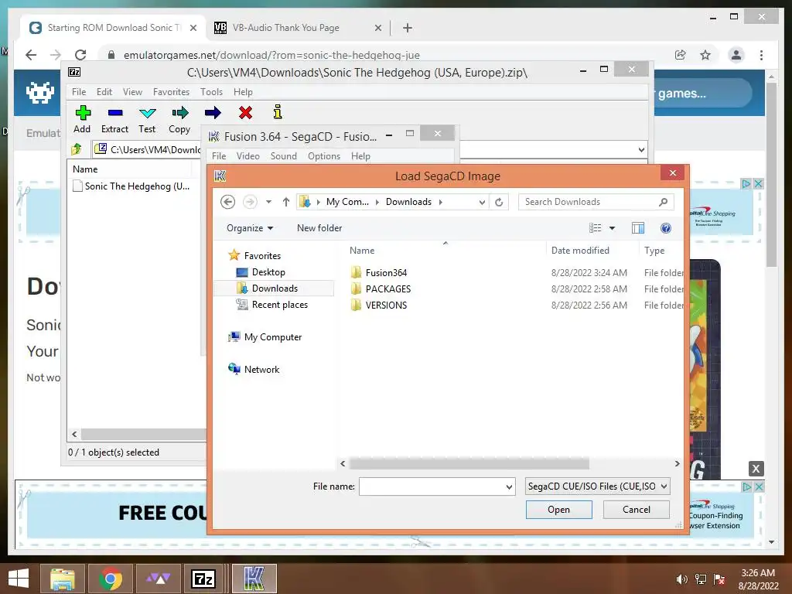Select Desktop in Favorites

(x=268, y=272)
